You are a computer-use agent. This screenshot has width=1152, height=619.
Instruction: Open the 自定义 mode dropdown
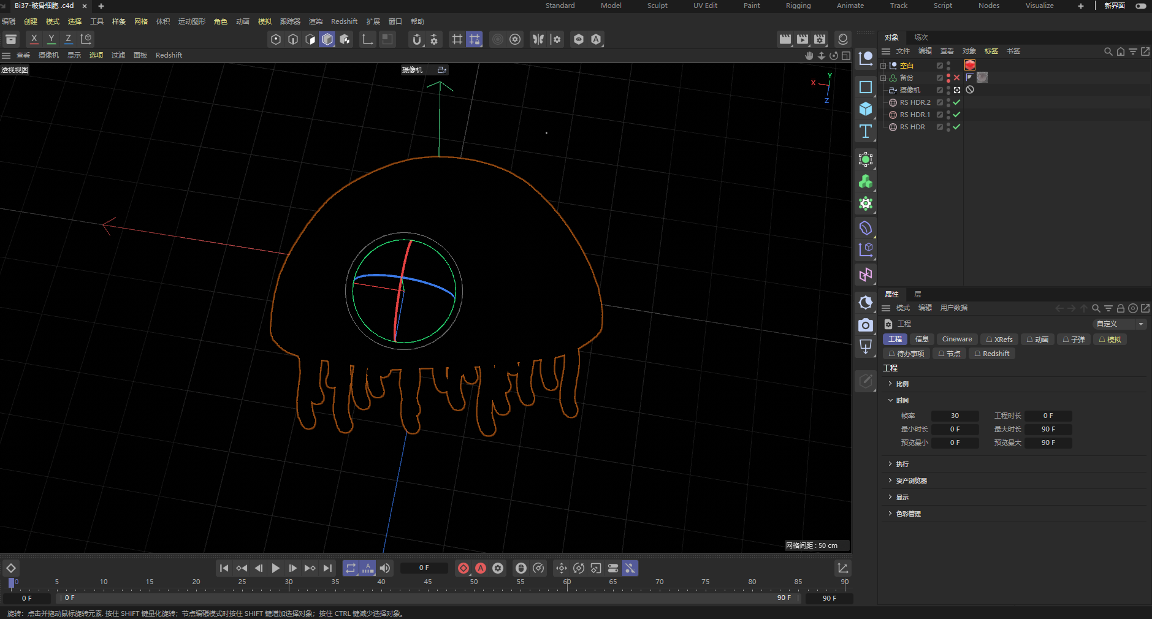(1119, 324)
